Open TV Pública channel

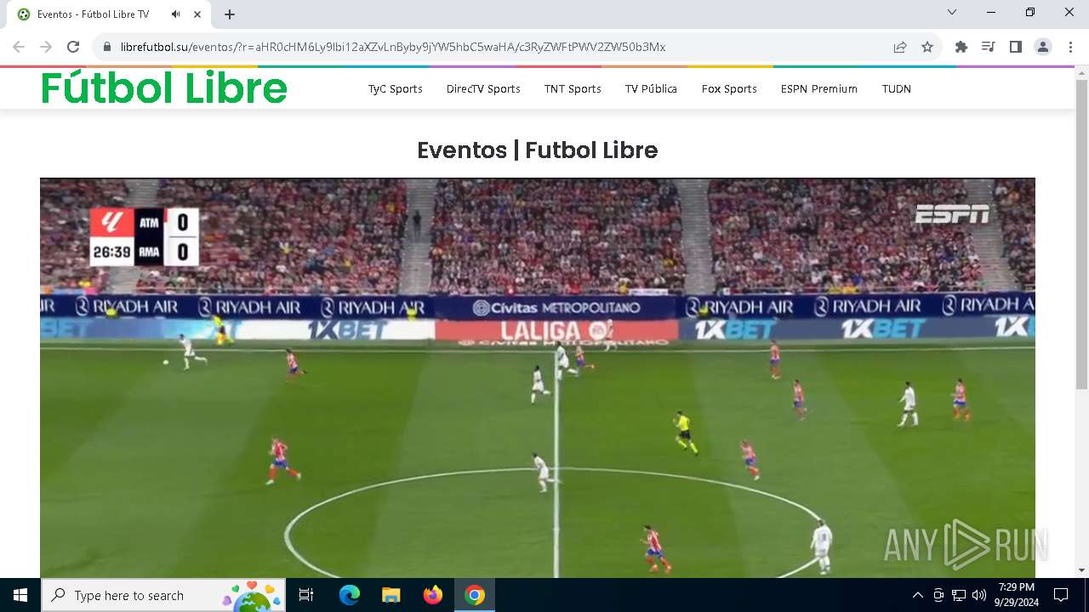pos(651,88)
